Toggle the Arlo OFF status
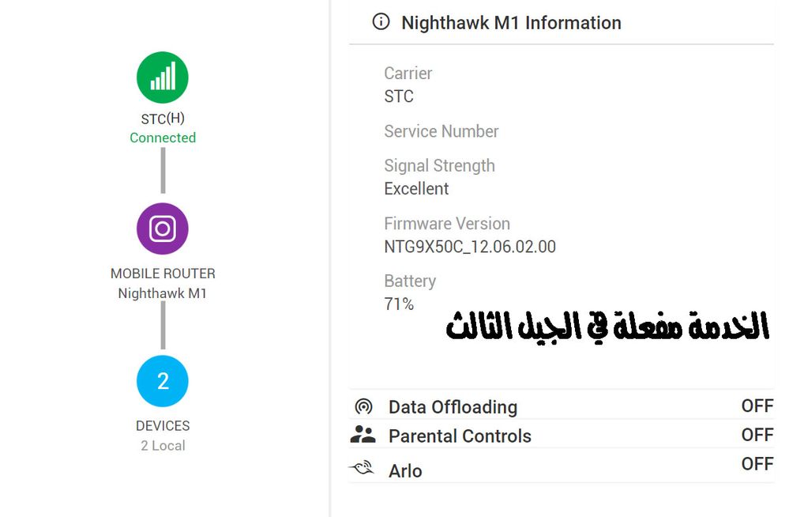 [757, 464]
